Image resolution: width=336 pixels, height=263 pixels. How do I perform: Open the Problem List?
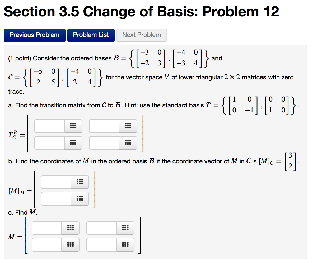91,35
